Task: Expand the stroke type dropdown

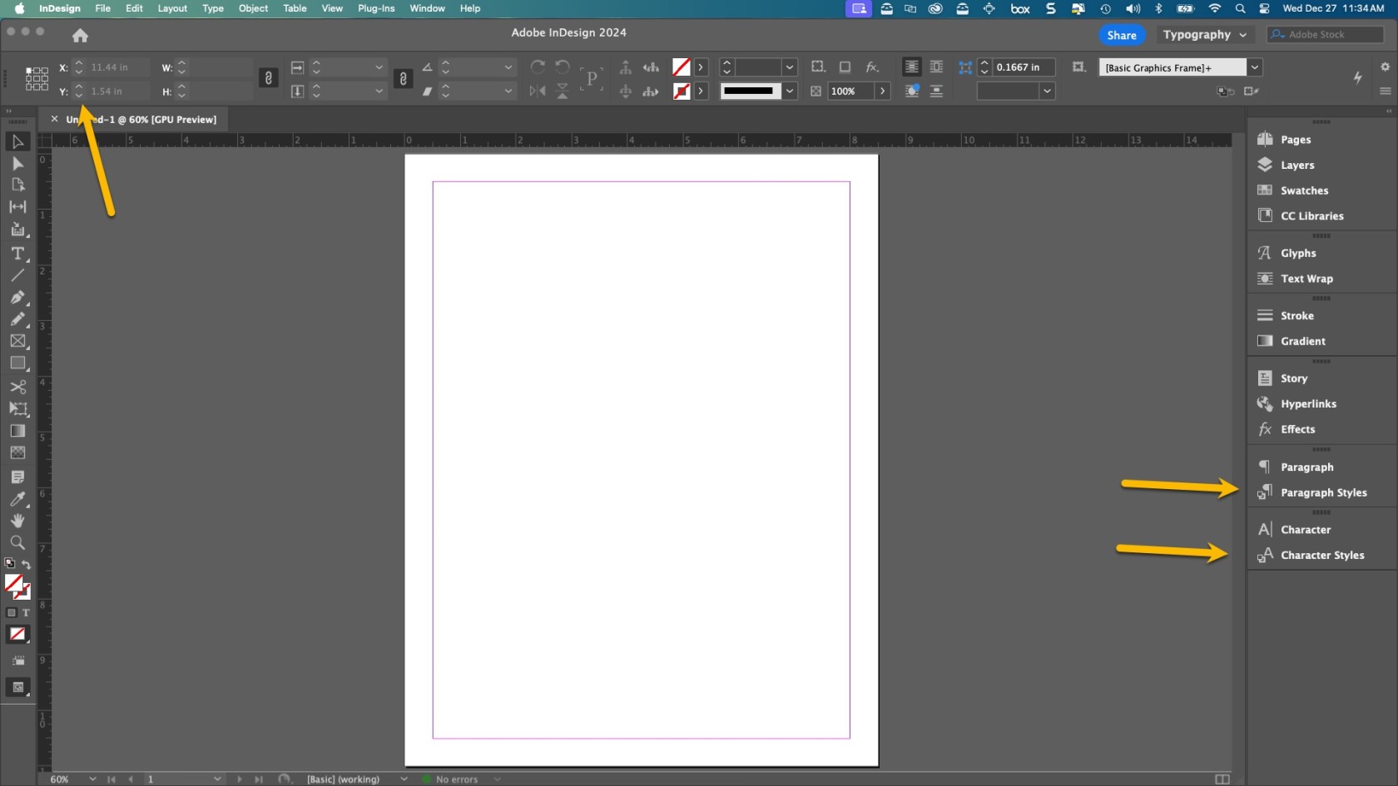Action: tap(790, 91)
